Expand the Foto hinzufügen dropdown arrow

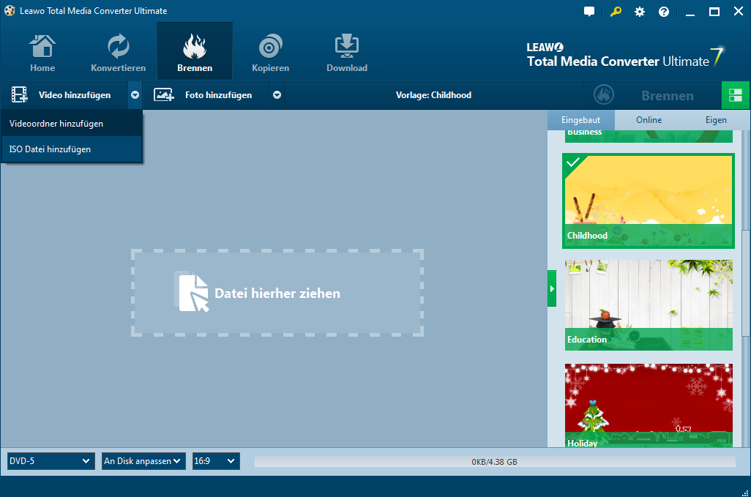(x=277, y=95)
